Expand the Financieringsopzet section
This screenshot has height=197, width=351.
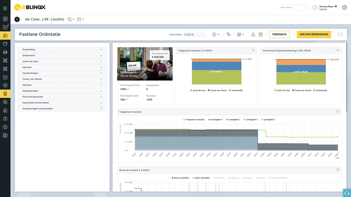[x=62, y=97]
